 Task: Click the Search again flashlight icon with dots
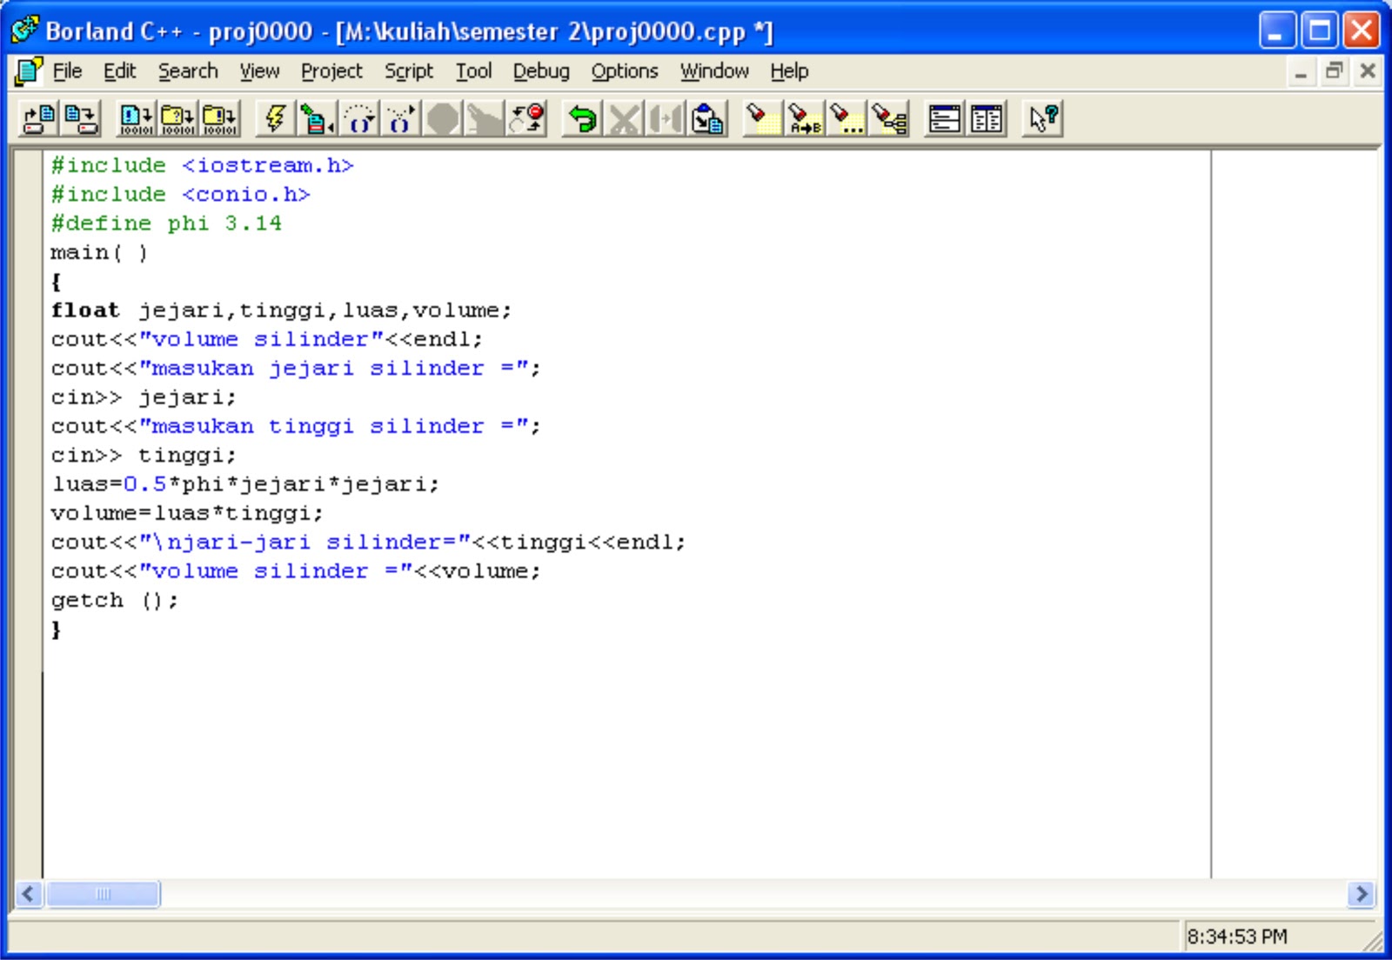[x=846, y=118]
